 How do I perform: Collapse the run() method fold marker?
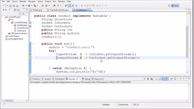pyautogui.click(x=33, y=44)
